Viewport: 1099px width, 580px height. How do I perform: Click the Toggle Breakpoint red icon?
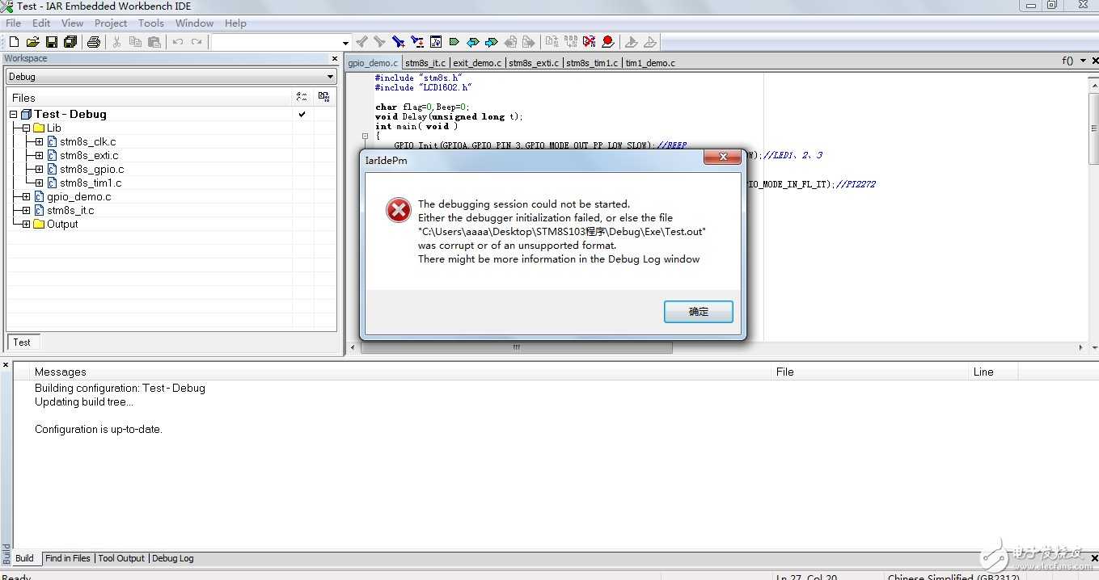pyautogui.click(x=608, y=42)
